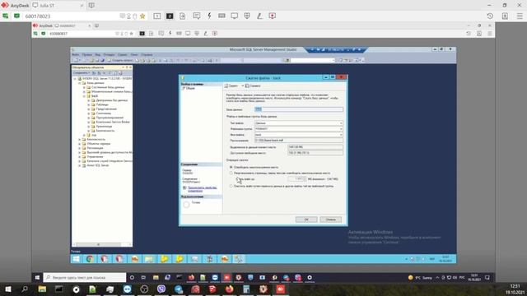The height and width of the screenshot is (296, 527).
Task: Open Правка menu in Management Studio
Action: (87, 55)
